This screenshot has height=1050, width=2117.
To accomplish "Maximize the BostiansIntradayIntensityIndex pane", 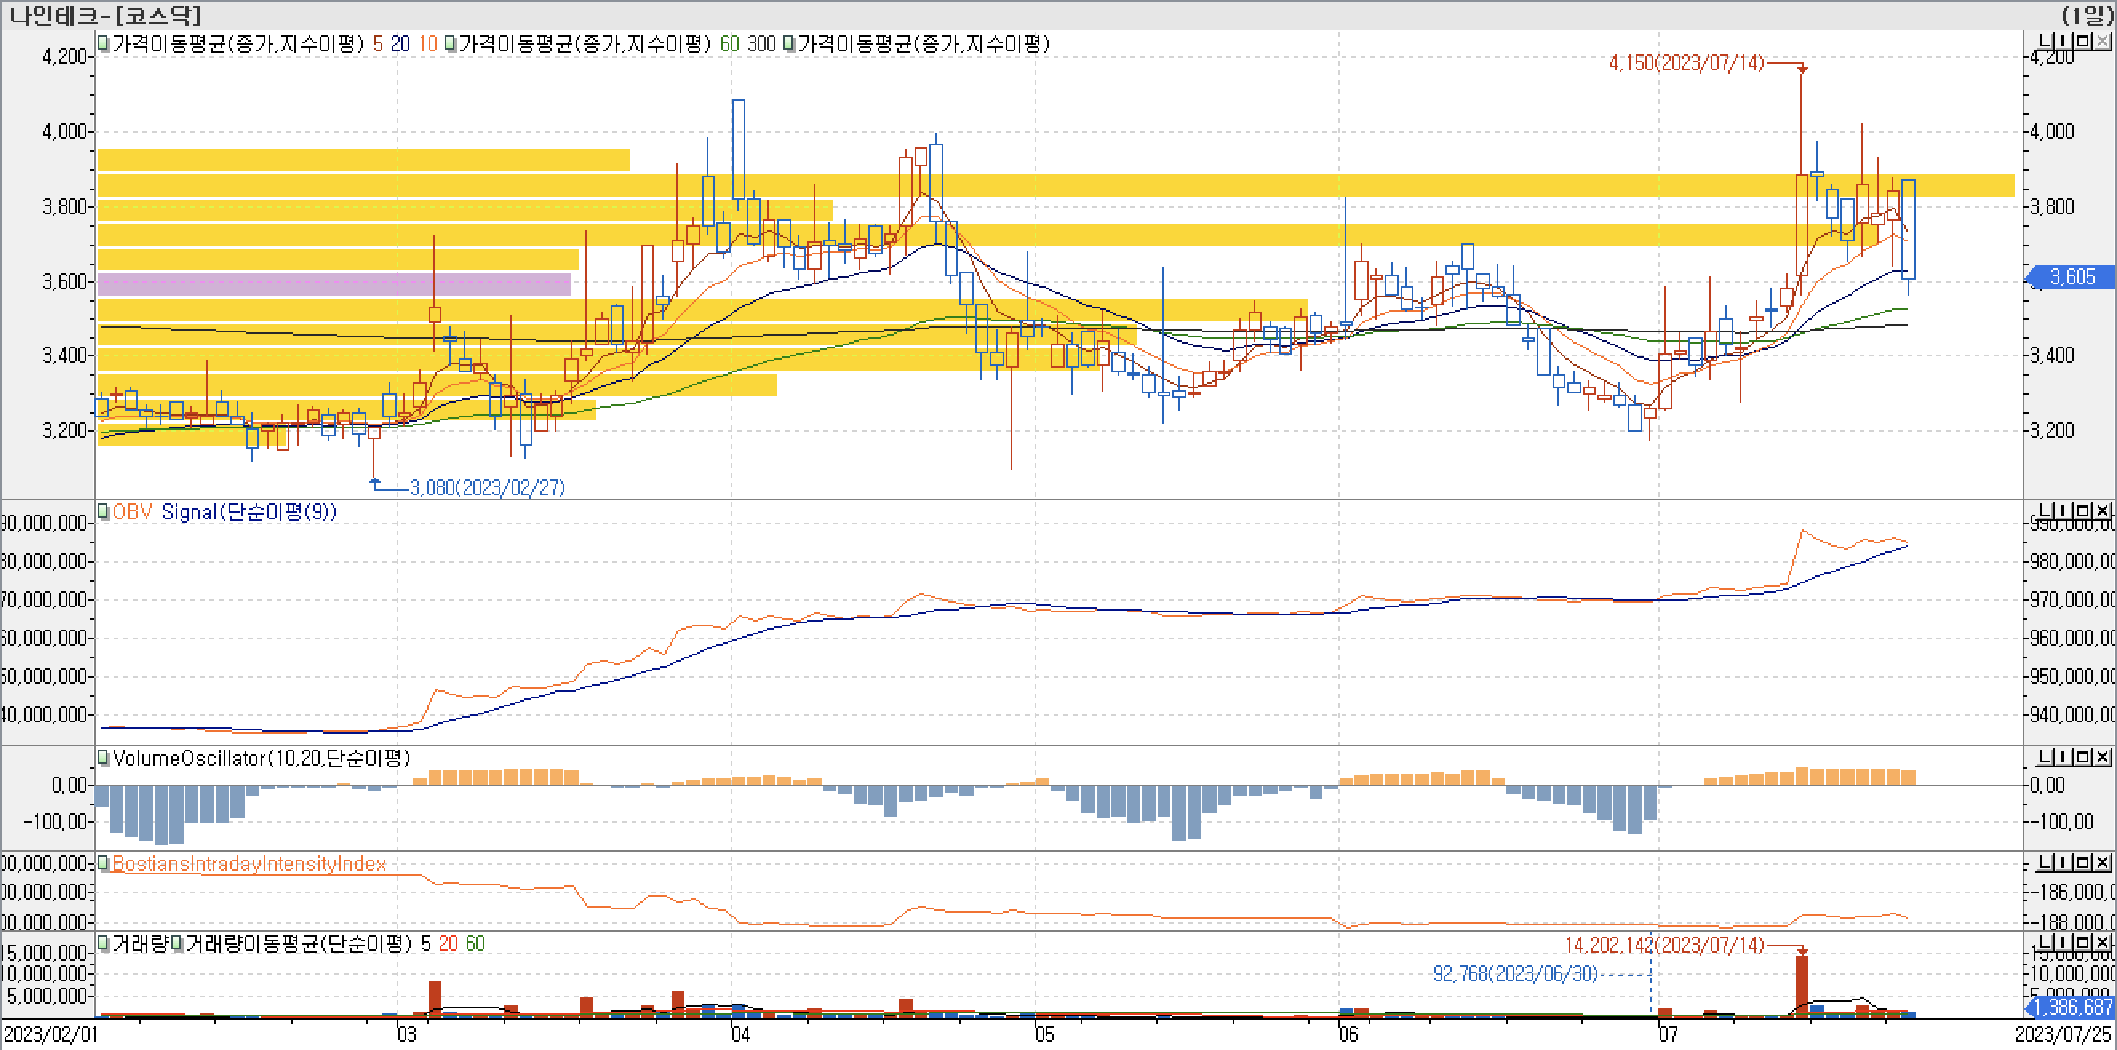I will tap(2083, 862).
